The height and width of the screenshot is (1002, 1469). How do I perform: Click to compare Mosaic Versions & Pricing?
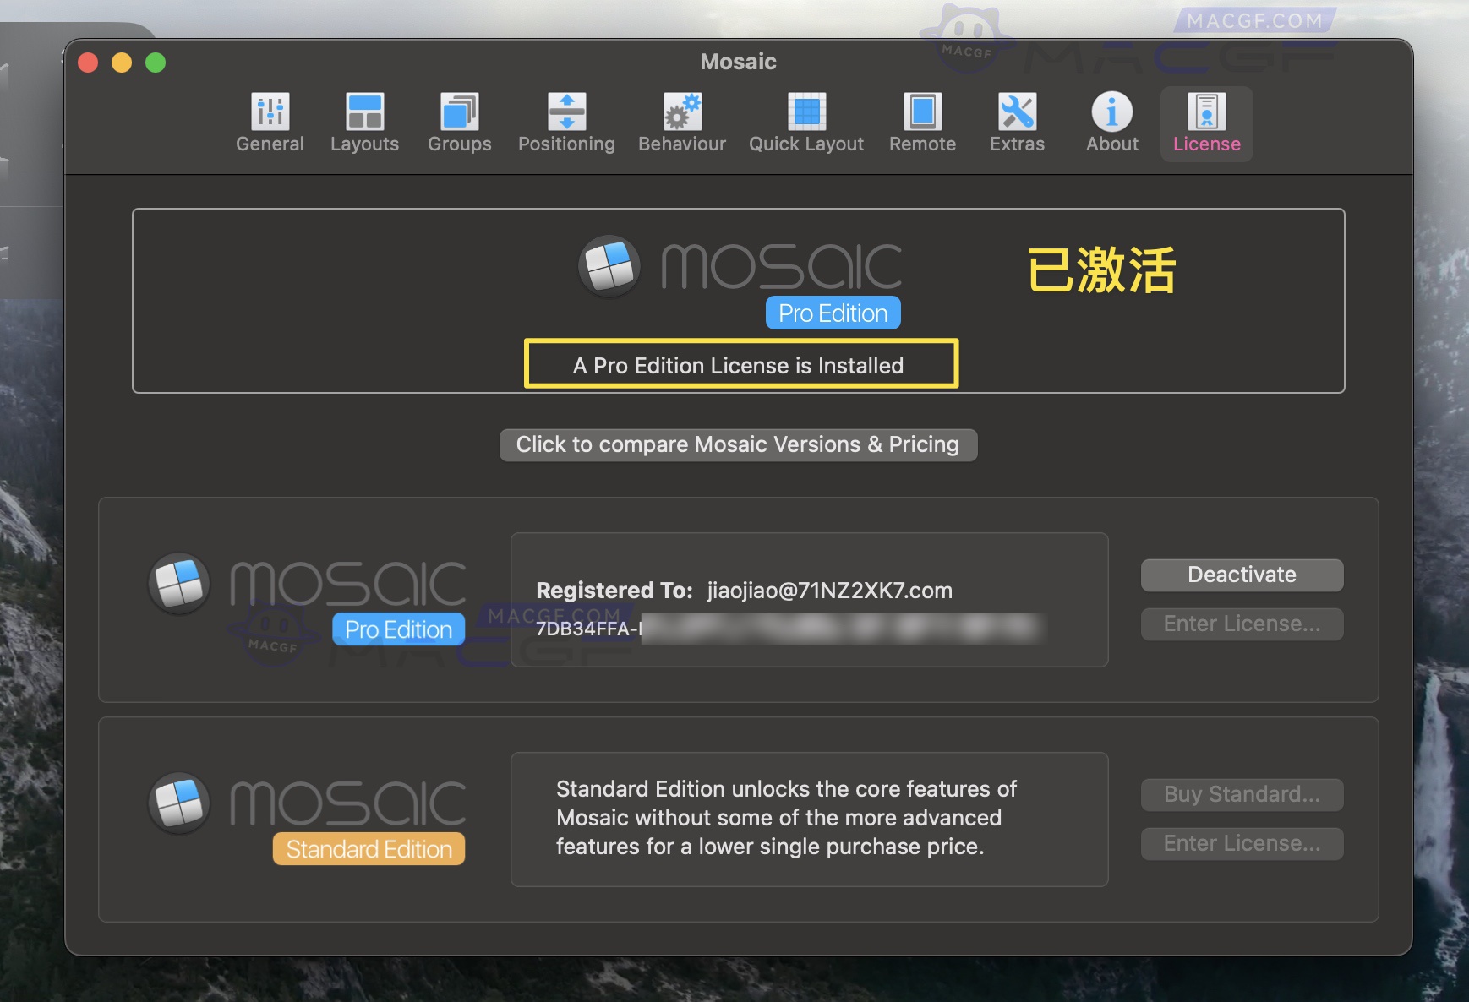pyautogui.click(x=738, y=444)
